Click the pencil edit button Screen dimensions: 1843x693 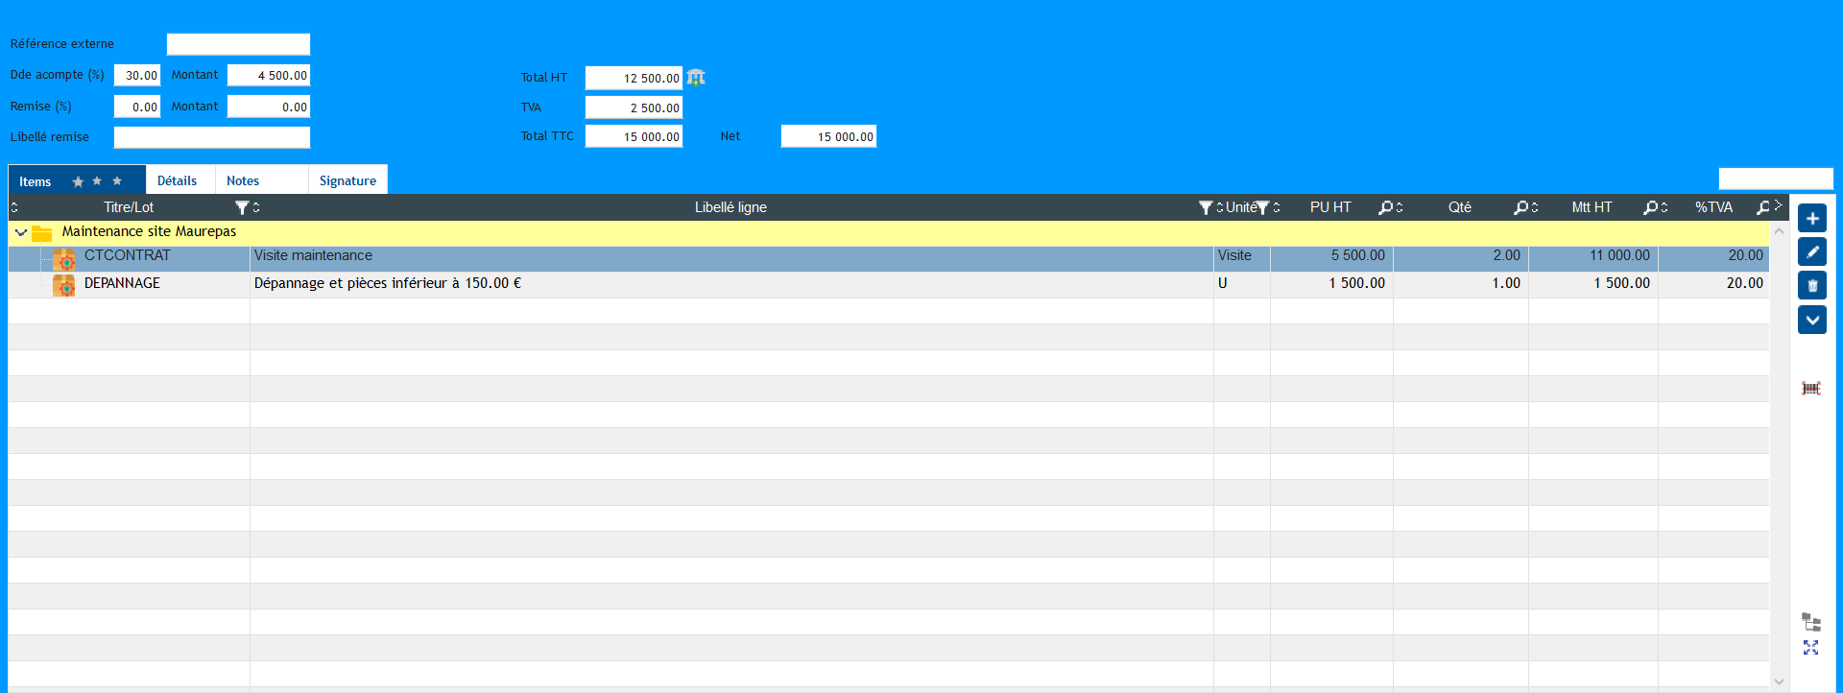1811,252
